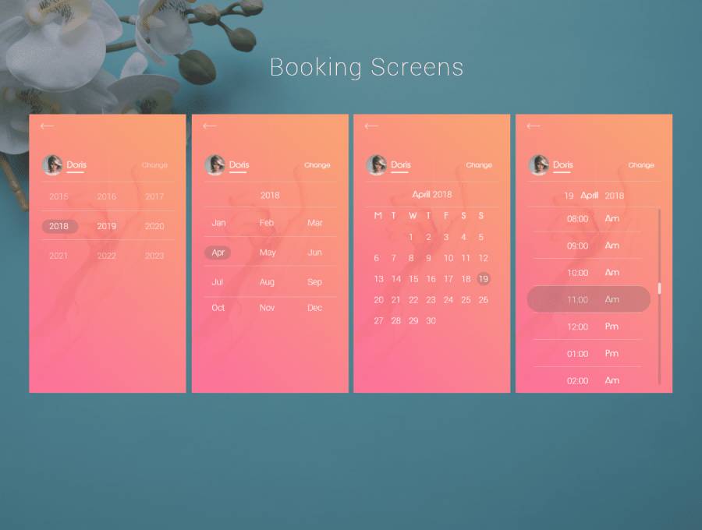Choose day 25 in April calendar
This screenshot has height=530, width=702.
(466, 300)
